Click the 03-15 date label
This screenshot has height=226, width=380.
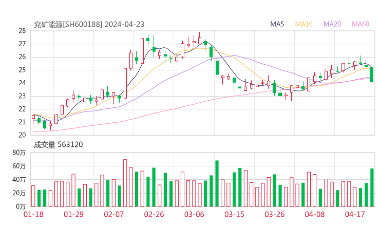pos(234,214)
